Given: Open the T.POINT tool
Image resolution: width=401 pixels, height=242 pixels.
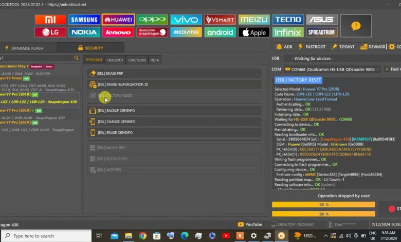Looking at the screenshot, I should coord(343,47).
